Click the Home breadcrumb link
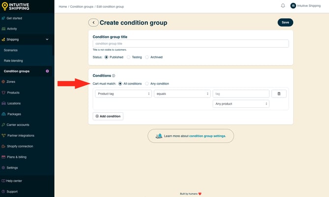Screen dimensions: 329x197 coord(63,7)
